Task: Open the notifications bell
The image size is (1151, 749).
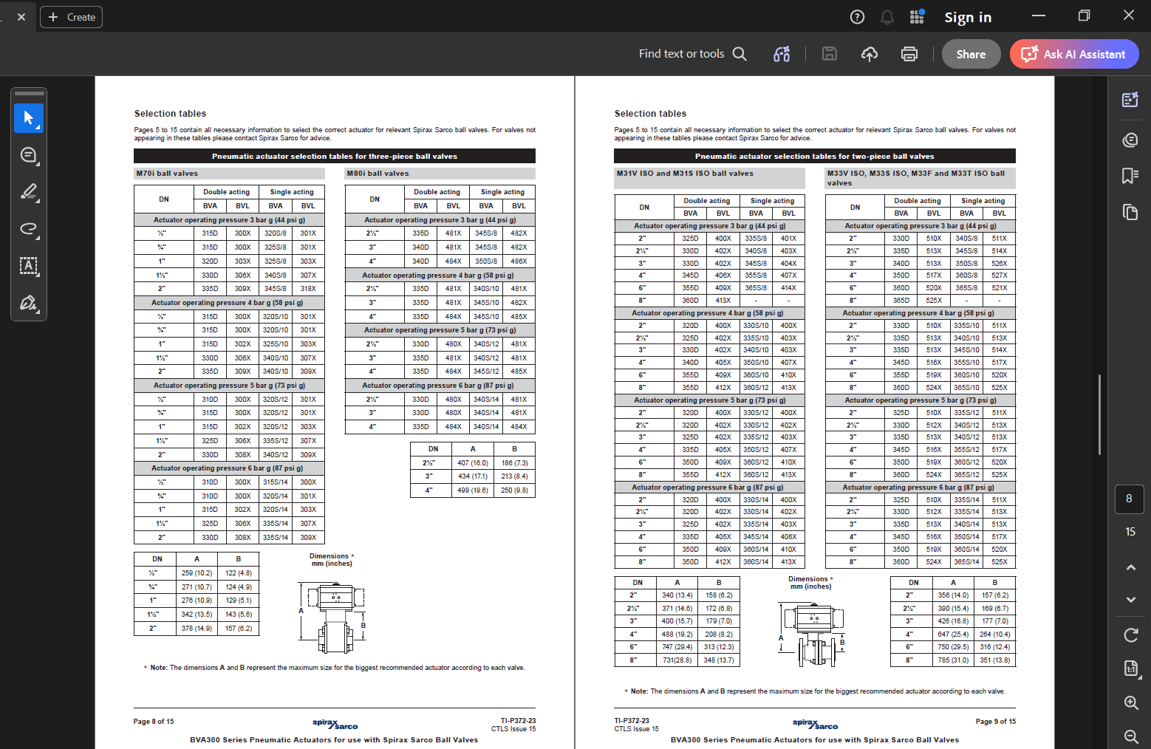Action: coord(887,17)
